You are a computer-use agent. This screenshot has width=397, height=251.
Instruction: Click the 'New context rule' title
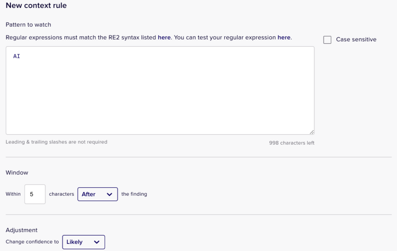click(36, 5)
